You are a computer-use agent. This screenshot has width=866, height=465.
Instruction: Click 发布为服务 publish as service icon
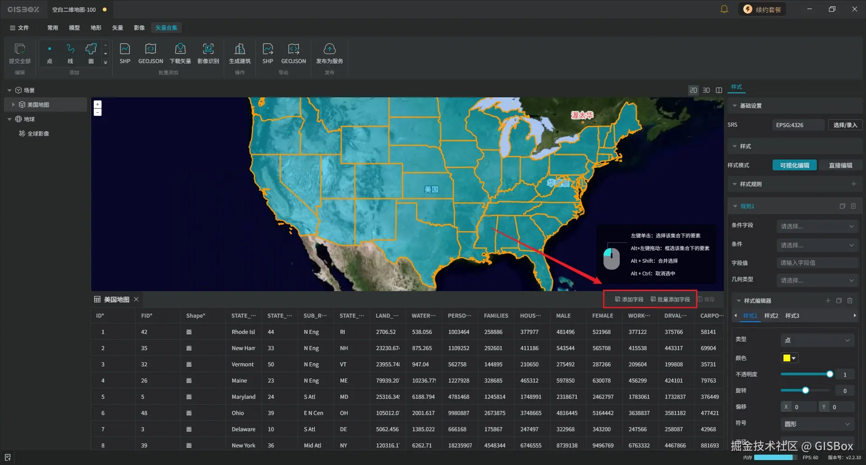click(329, 53)
